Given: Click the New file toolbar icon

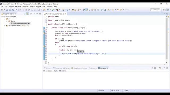Looking at the screenshot, I should pos(2,10).
